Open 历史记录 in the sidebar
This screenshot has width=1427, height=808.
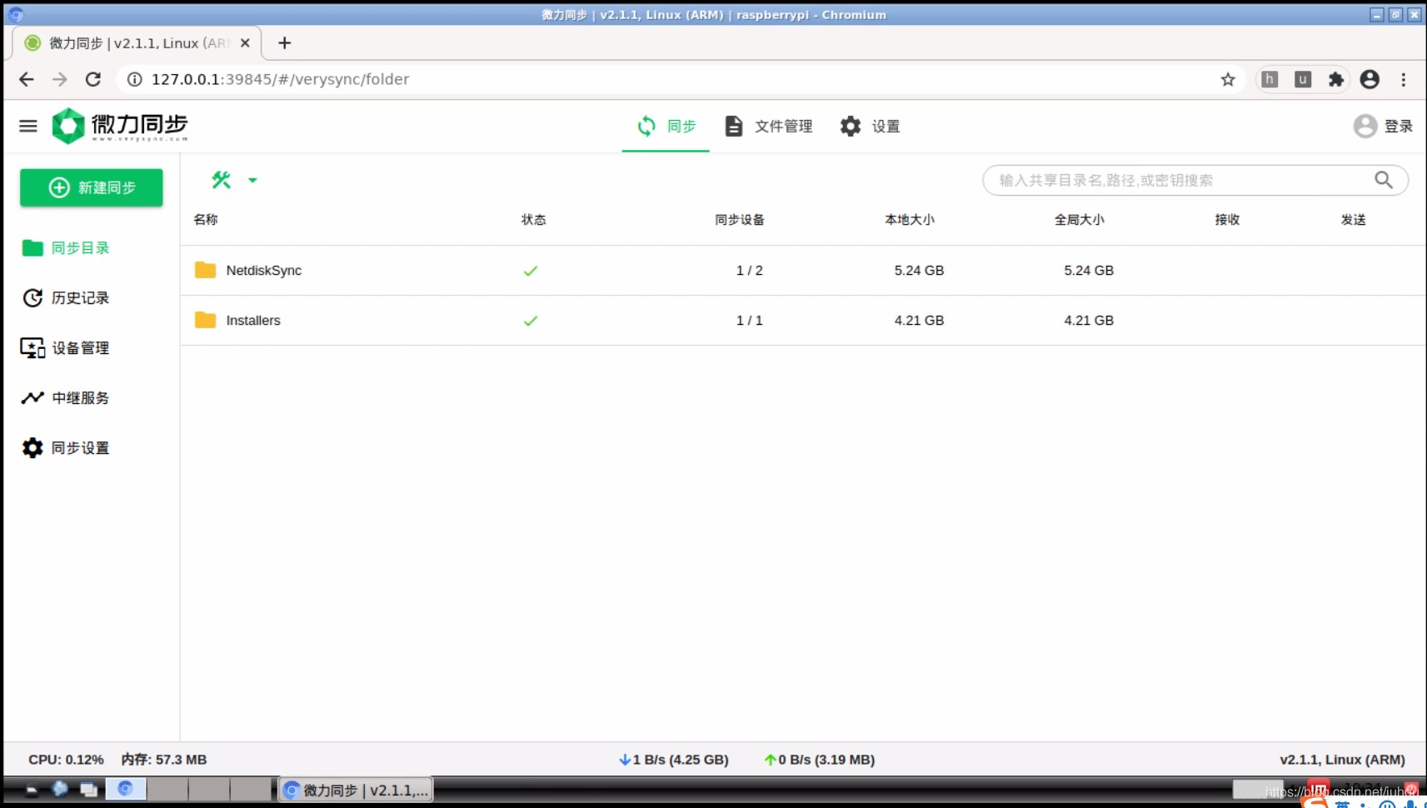(67, 297)
